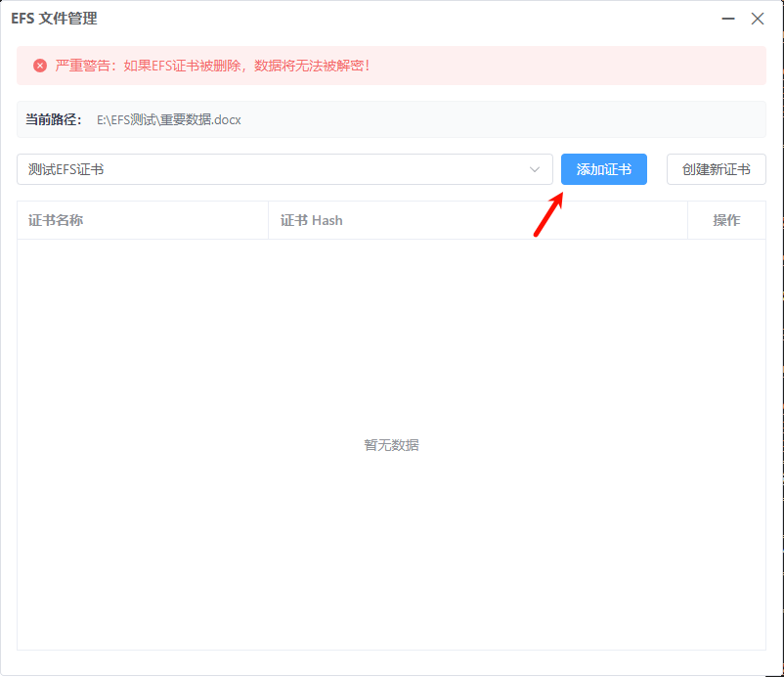Open the 测试EFS证书 selection box
The image size is (784, 677).
(274, 169)
